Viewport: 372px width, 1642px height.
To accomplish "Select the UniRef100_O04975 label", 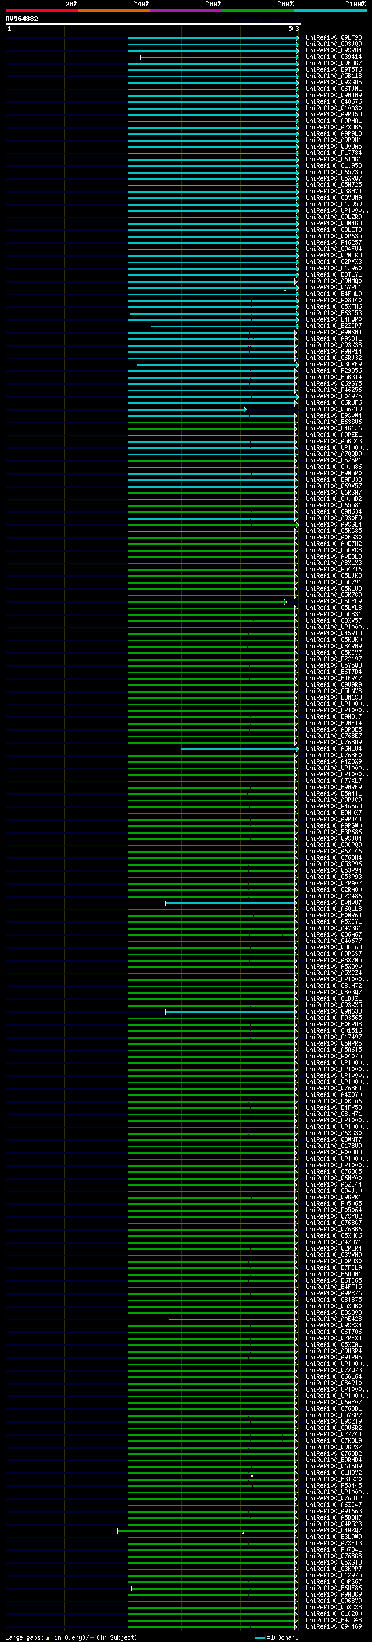I will pos(334,397).
